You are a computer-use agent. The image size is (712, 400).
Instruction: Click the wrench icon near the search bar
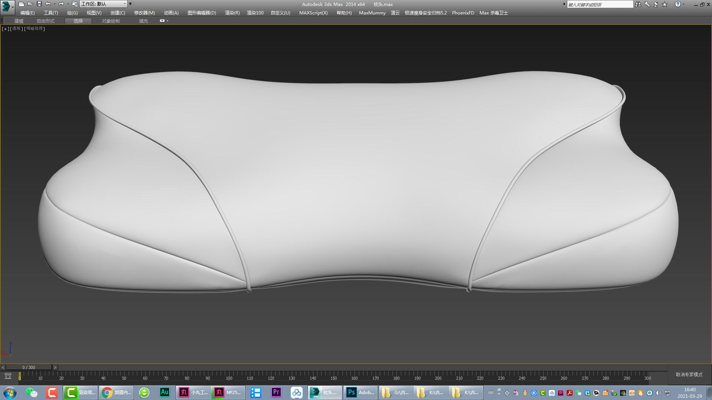point(647,4)
